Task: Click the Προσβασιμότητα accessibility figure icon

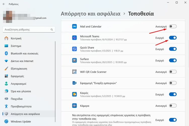Action: [6, 106]
